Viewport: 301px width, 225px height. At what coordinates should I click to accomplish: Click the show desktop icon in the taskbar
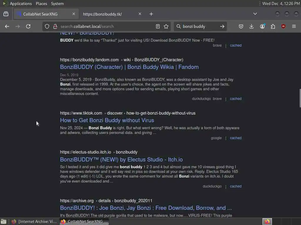[4, 221]
